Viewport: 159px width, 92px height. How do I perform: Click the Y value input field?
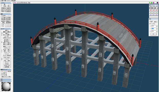[154, 29]
